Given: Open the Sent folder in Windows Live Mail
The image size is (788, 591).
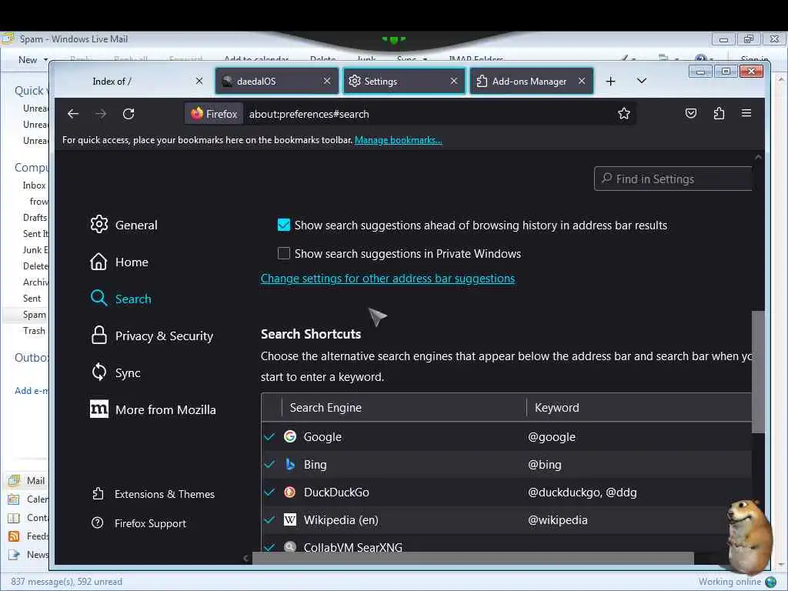Looking at the screenshot, I should 32,298.
